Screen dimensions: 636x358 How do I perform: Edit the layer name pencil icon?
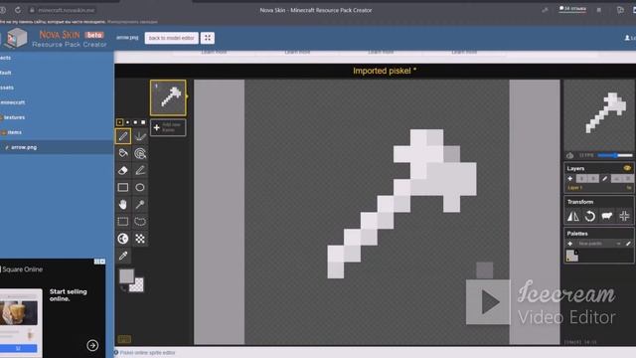point(604,179)
